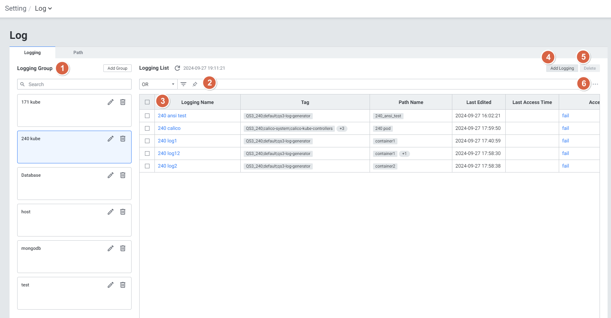Expand the +3 tags on 240 calico
This screenshot has width=611, height=318.
pyautogui.click(x=342, y=129)
